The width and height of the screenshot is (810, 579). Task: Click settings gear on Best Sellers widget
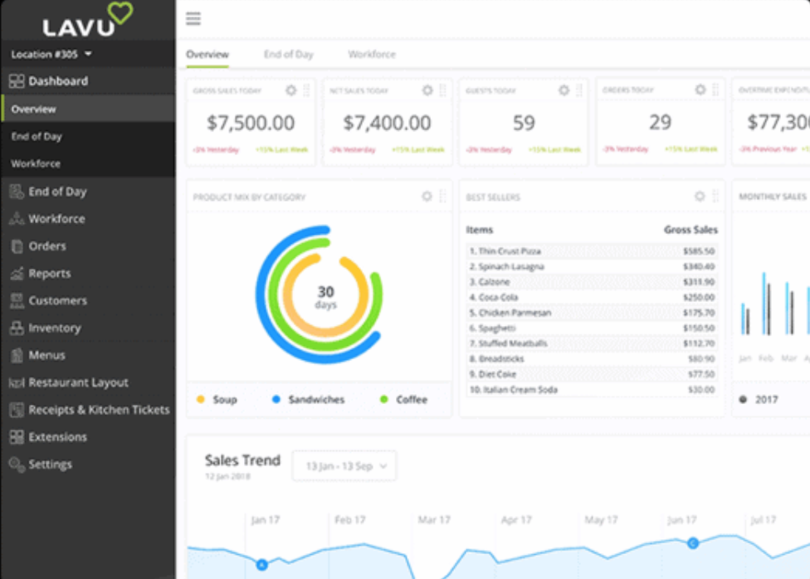tap(698, 197)
